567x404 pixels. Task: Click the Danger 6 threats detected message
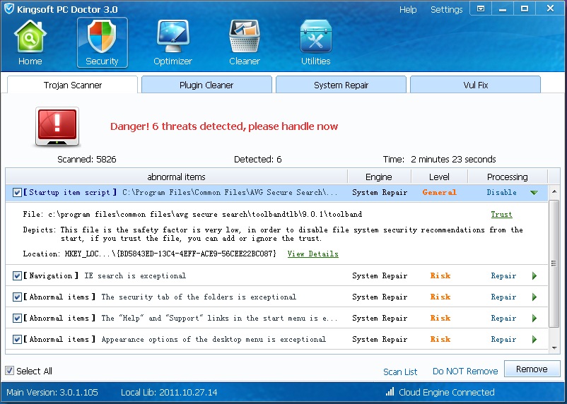coord(224,126)
